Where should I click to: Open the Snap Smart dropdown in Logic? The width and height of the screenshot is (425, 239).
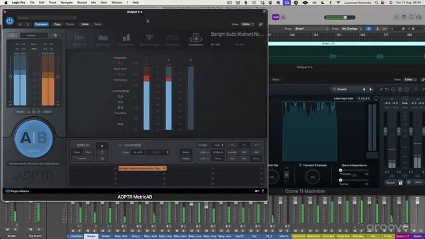[311, 29]
